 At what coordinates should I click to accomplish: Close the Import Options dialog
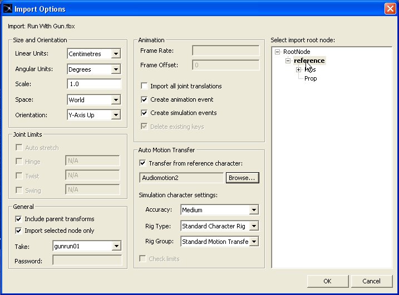click(390, 9)
